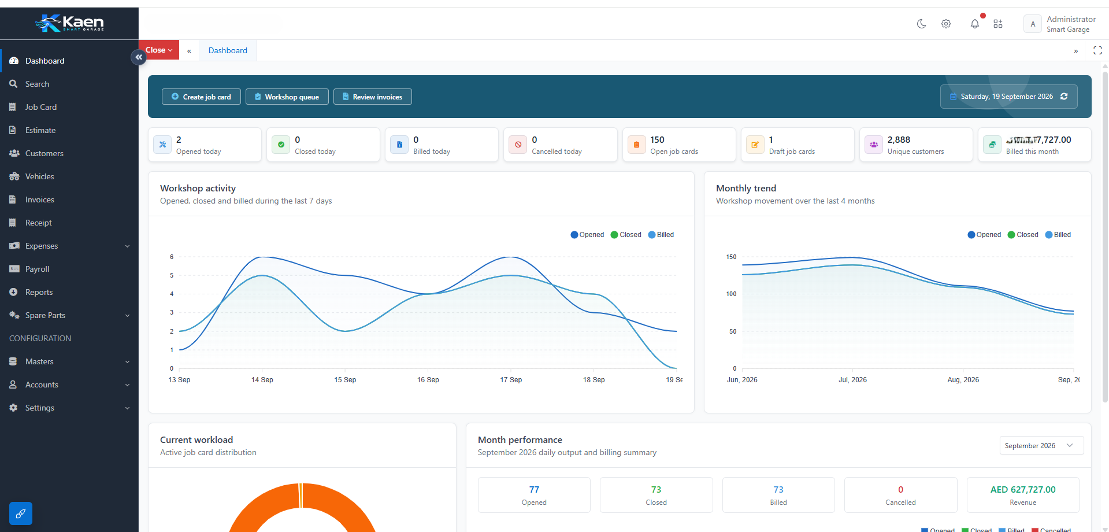Click Review invoices button
The image size is (1109, 532).
(x=373, y=97)
